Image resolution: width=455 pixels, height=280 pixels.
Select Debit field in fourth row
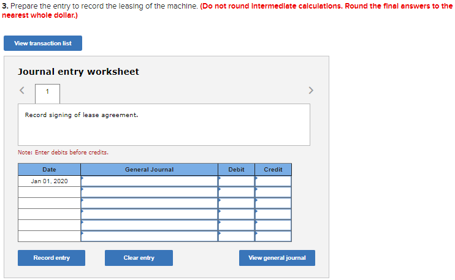point(236,214)
